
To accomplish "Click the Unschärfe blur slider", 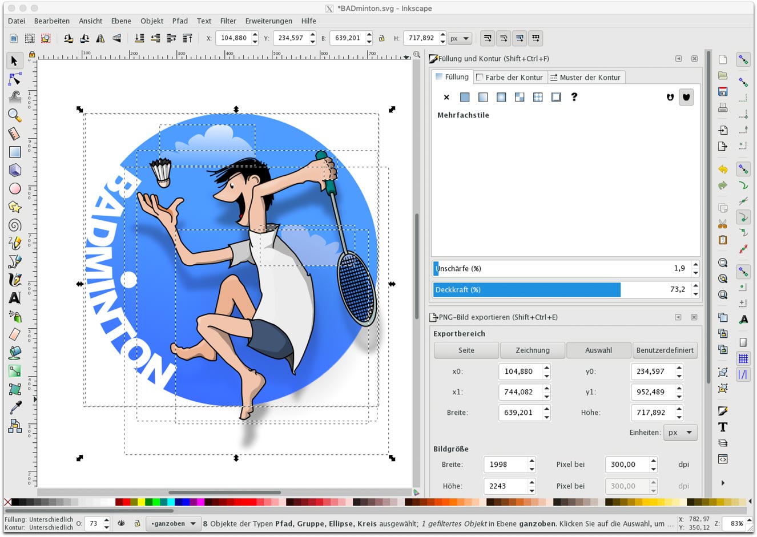I will coord(562,268).
